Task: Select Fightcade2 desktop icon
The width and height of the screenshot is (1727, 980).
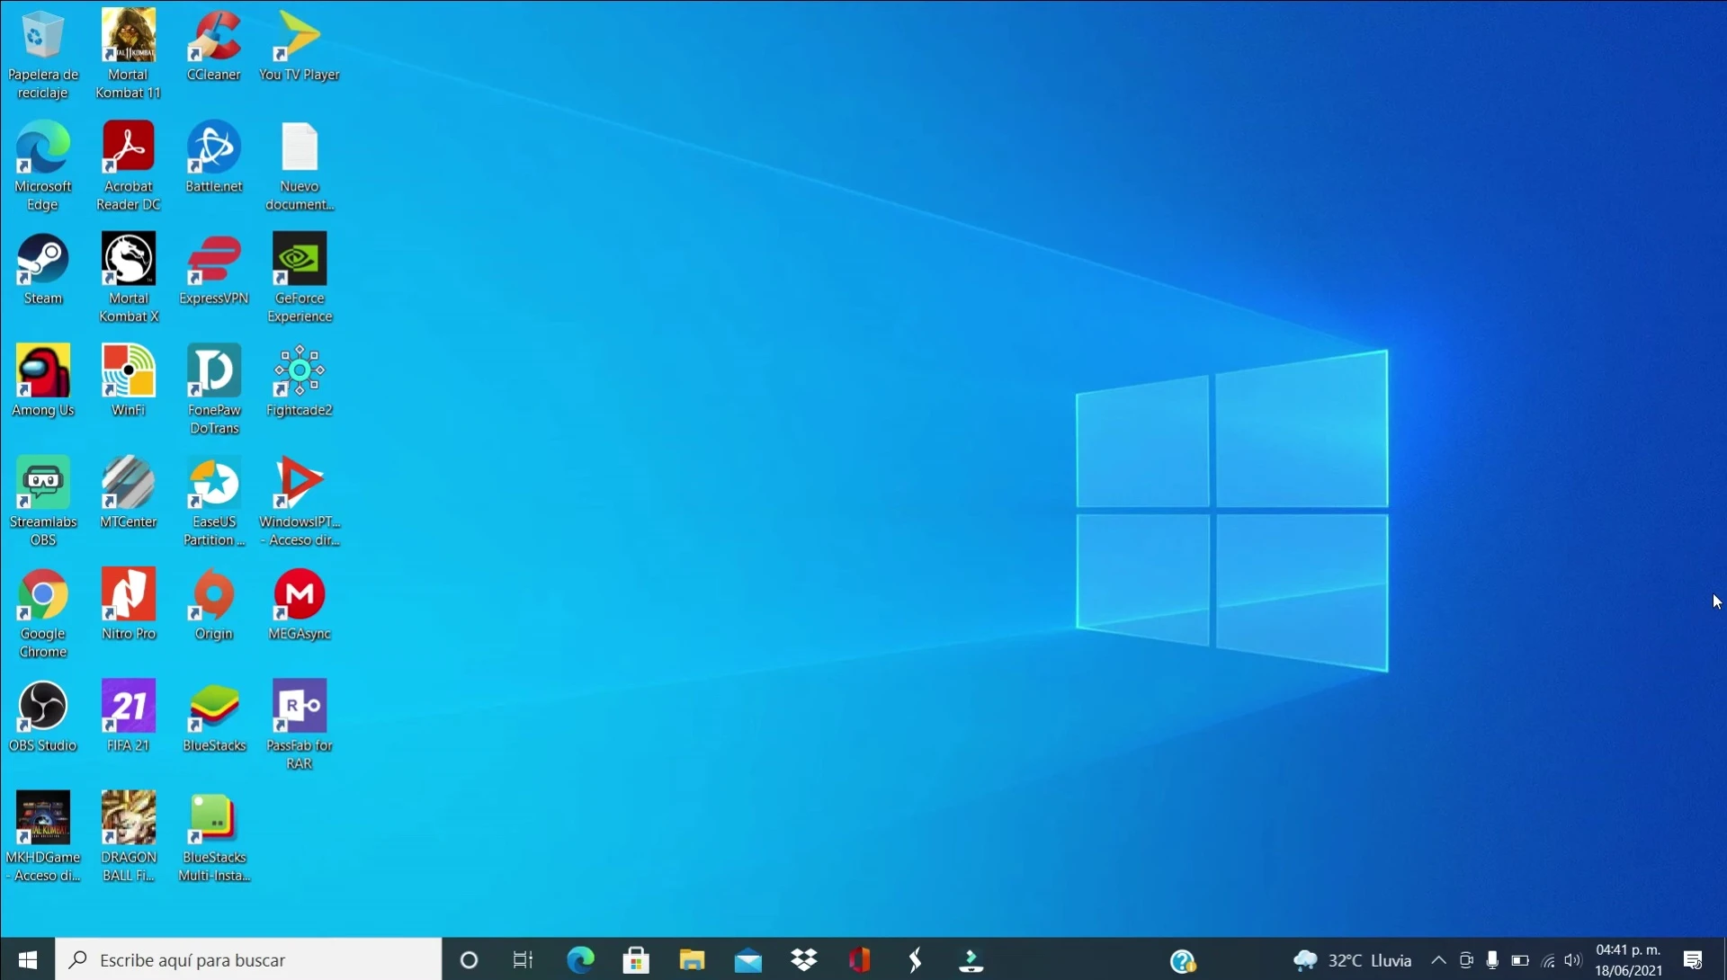Action: click(x=300, y=381)
